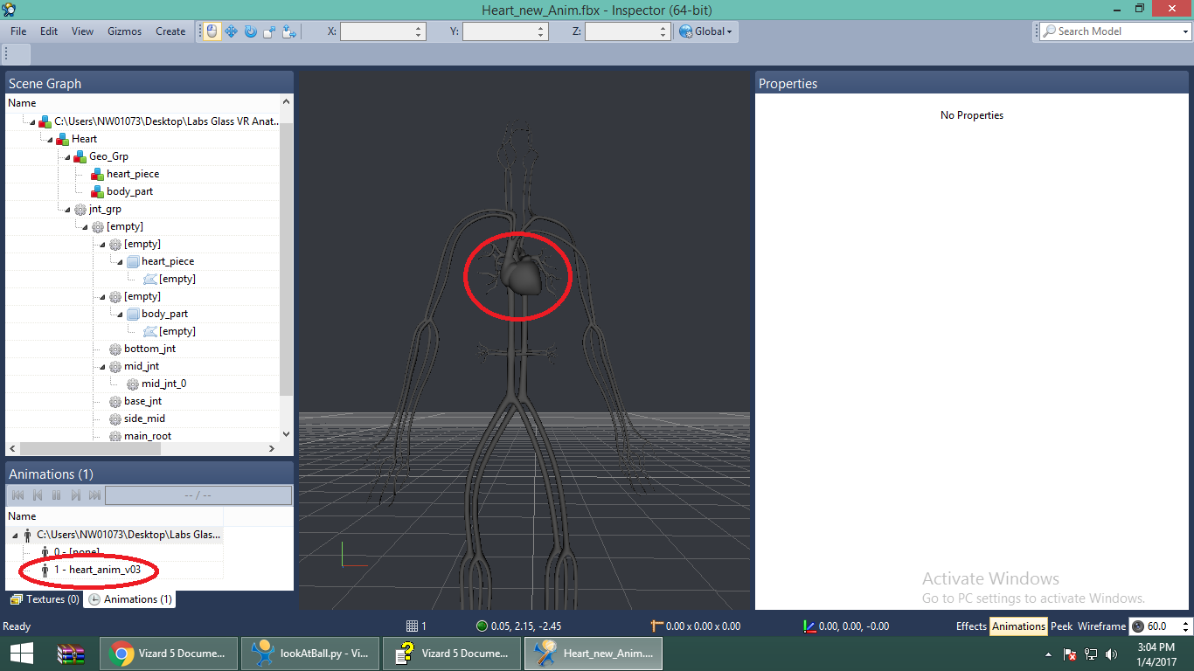Toggle Effects in the status bar
1194x671 pixels.
click(970, 626)
